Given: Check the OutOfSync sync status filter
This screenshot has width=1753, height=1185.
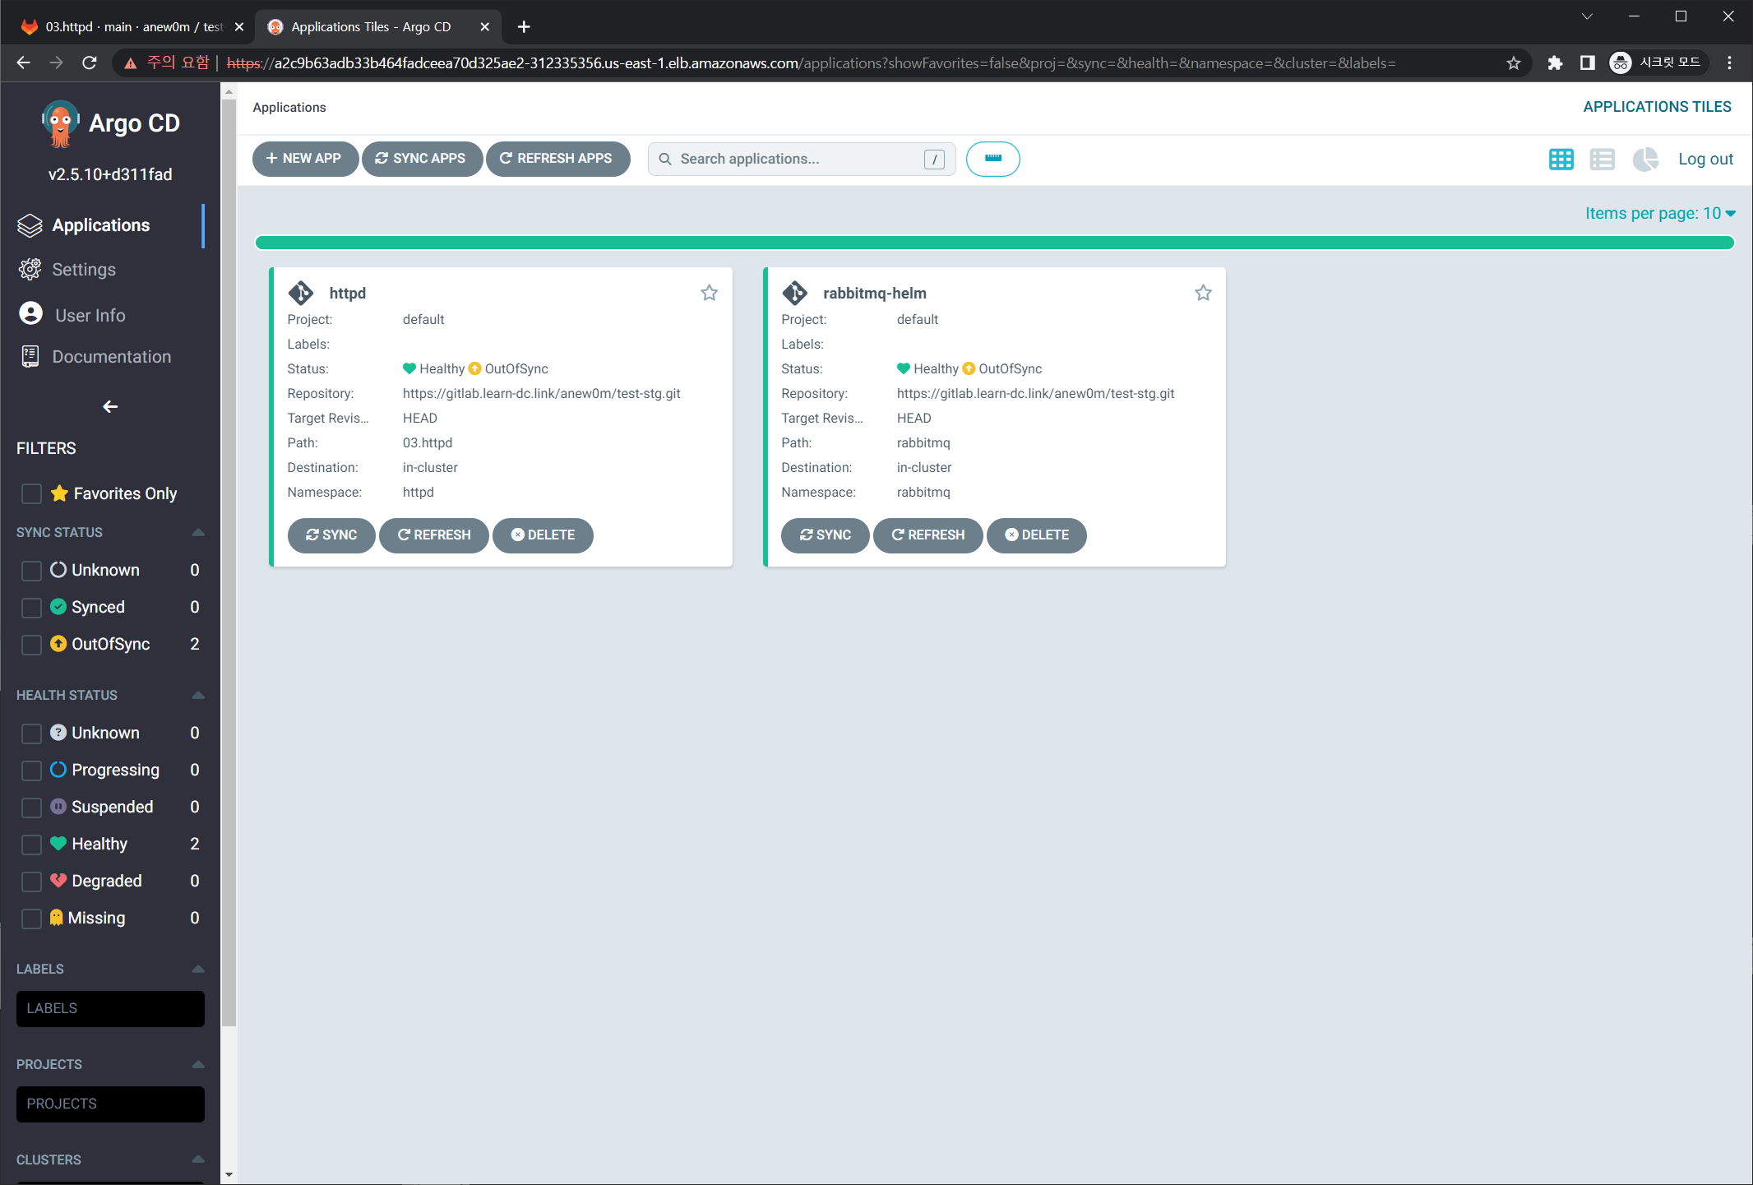Looking at the screenshot, I should click(x=31, y=645).
